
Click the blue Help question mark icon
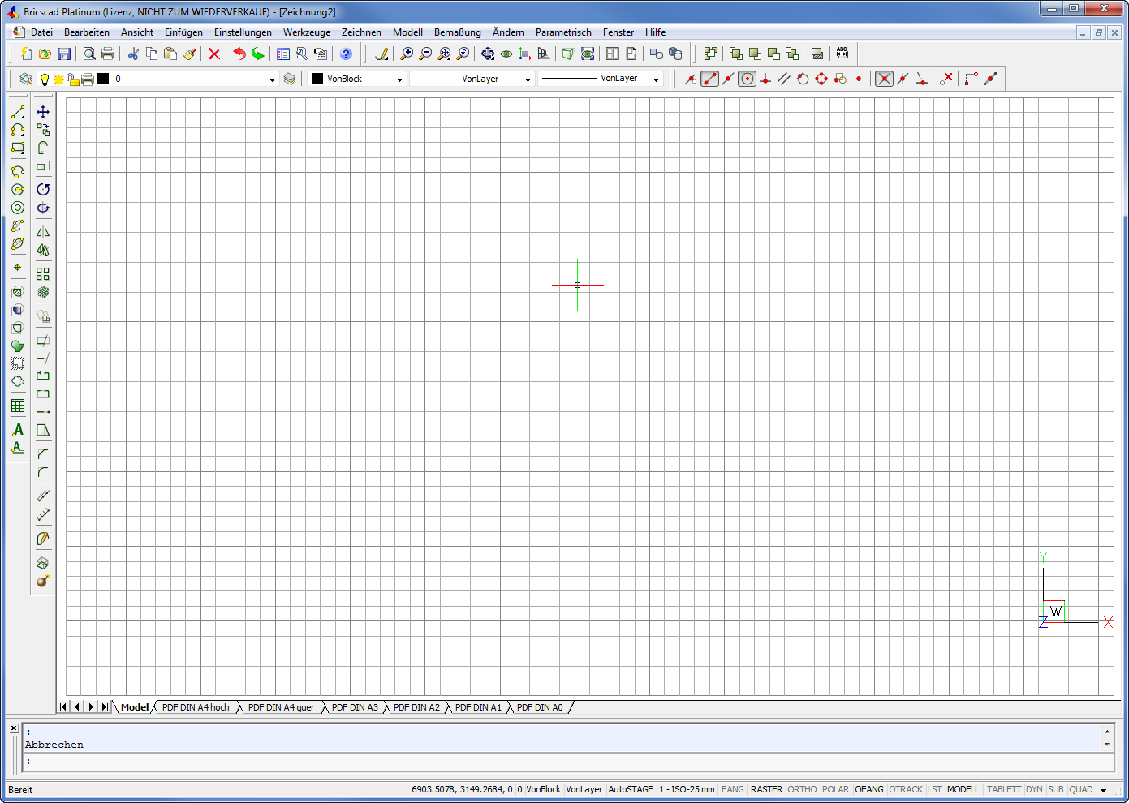[346, 54]
